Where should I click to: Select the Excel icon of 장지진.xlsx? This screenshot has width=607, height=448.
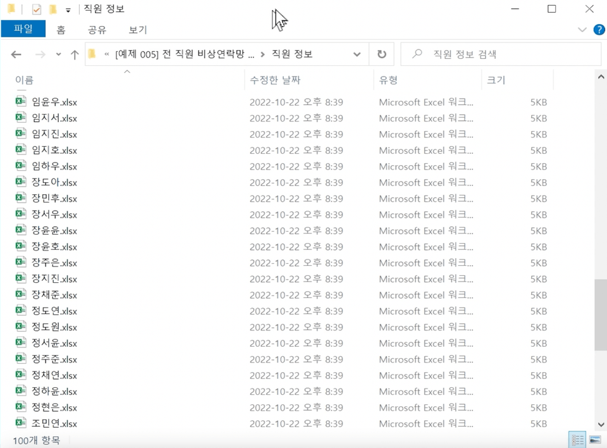click(x=20, y=278)
